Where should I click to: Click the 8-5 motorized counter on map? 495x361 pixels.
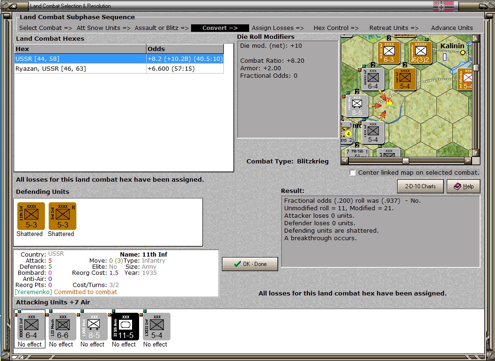[x=357, y=106]
